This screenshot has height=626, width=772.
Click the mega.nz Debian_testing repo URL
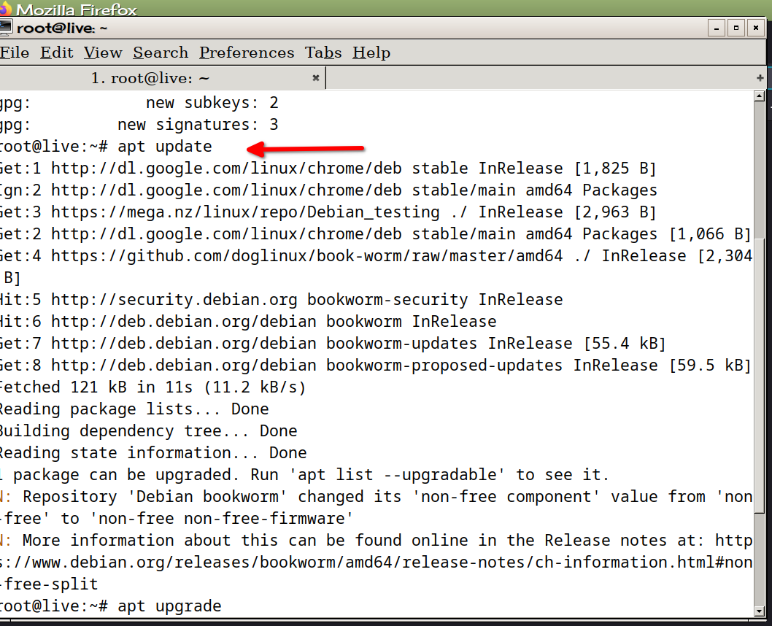[x=245, y=212]
